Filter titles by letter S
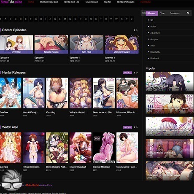194x194 pixels. [x=96, y=19]
